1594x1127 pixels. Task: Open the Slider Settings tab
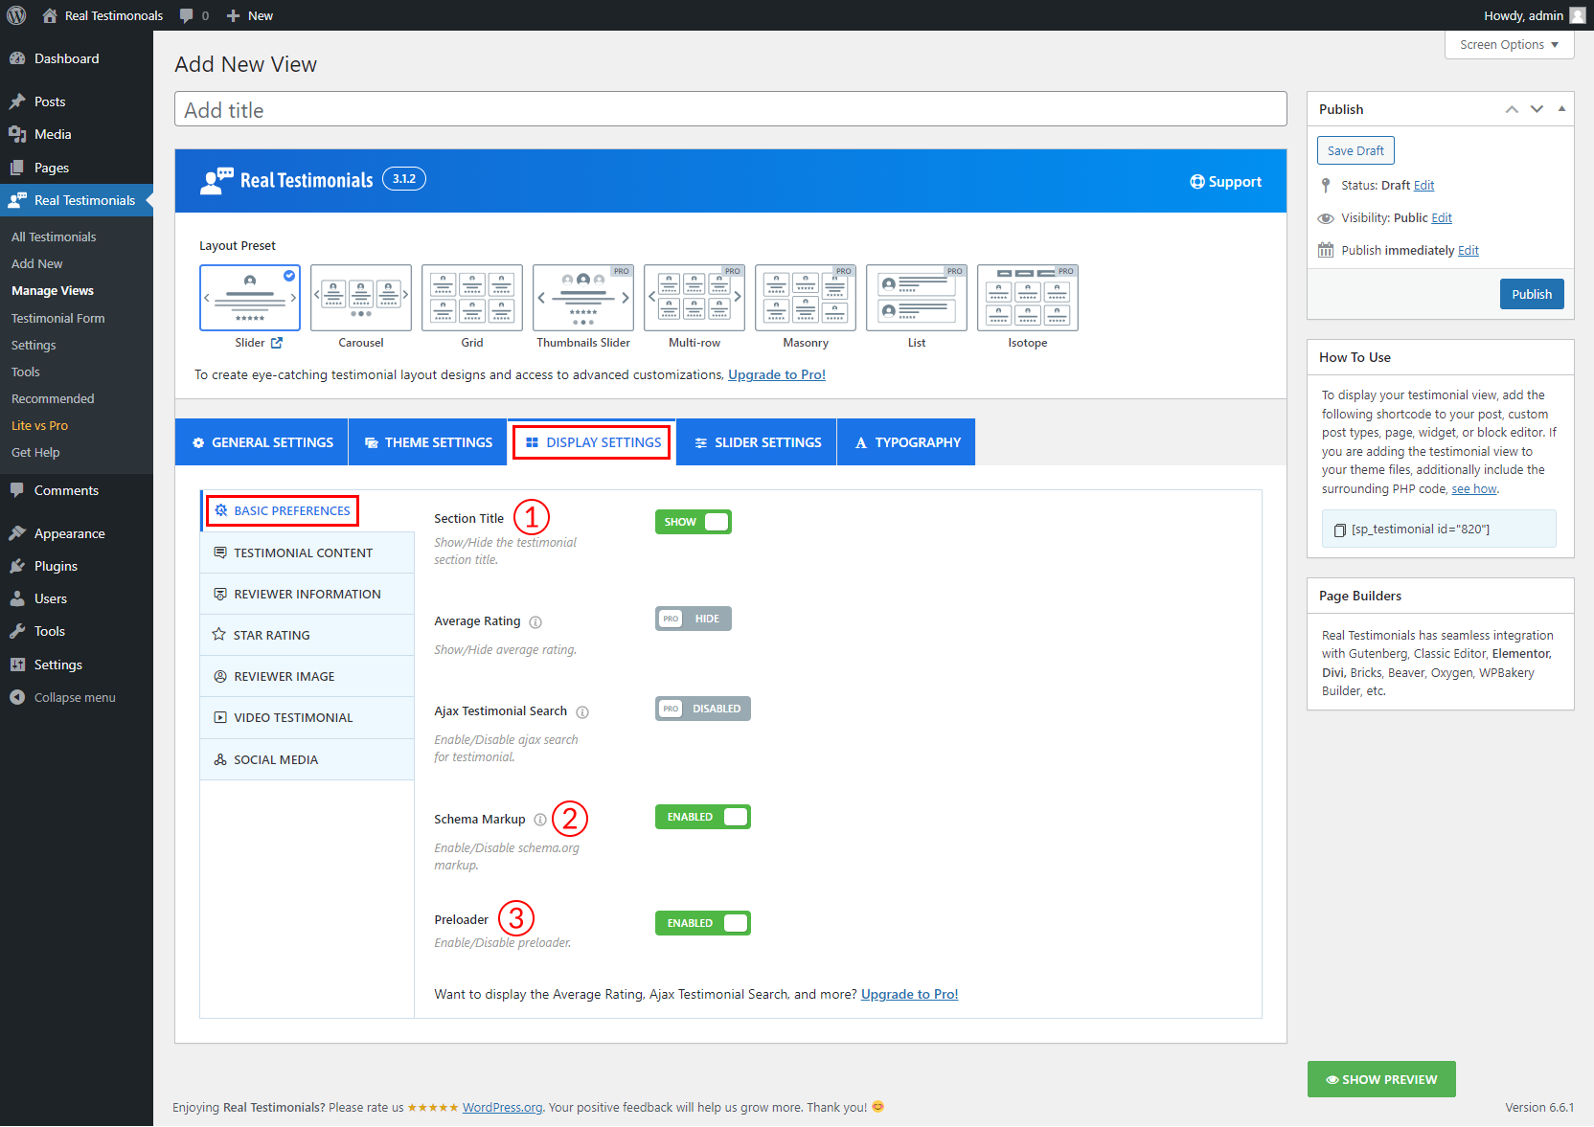pyautogui.click(x=757, y=442)
